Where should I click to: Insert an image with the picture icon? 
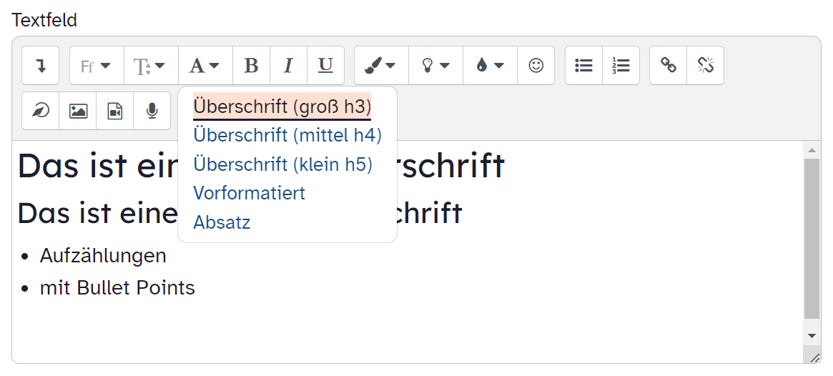coord(78,111)
